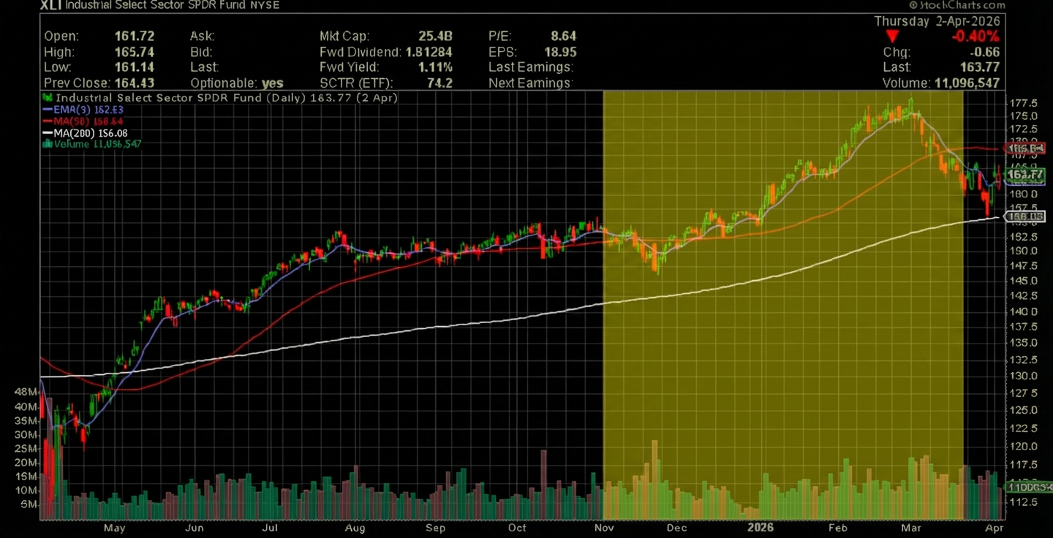Click the red down-arrow change indicator

(891, 37)
